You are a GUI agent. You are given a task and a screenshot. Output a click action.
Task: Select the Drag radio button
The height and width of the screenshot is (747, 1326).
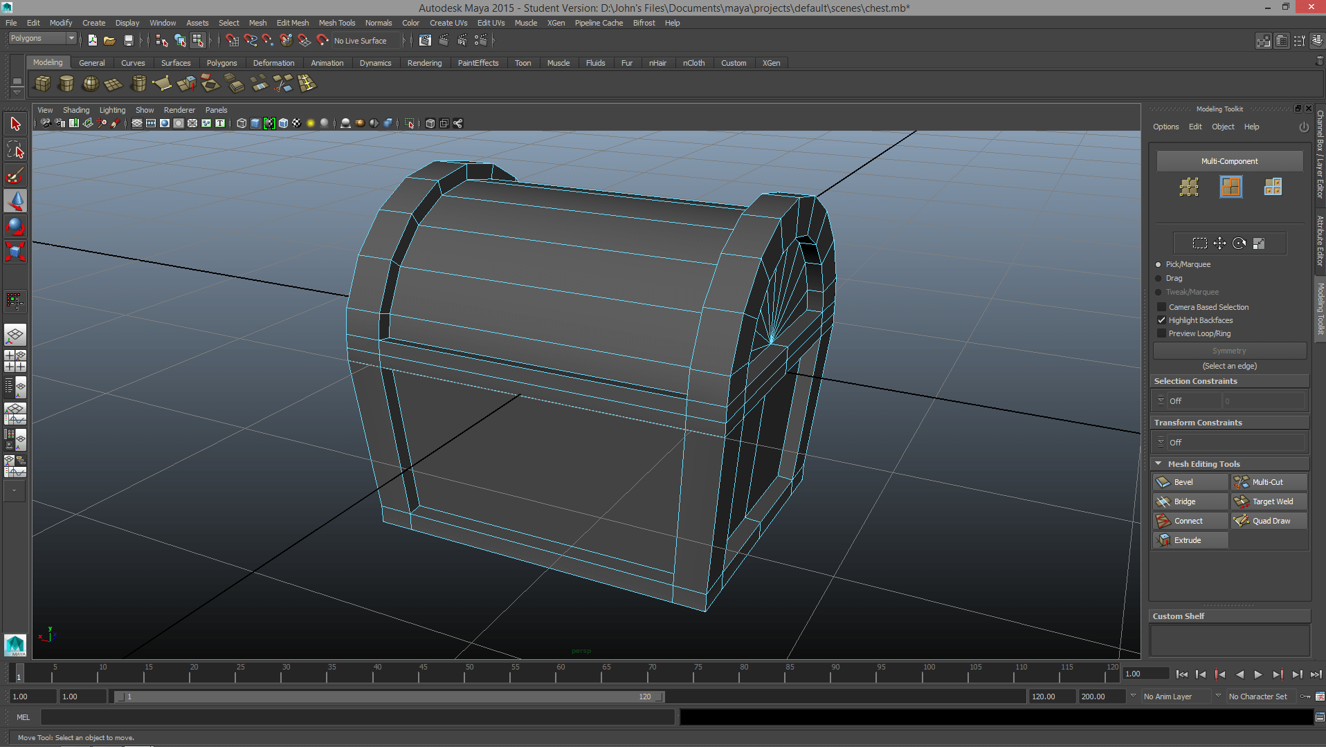(x=1159, y=278)
